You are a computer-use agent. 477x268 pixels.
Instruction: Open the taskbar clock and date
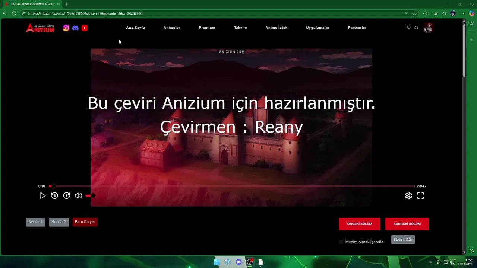click(465, 262)
